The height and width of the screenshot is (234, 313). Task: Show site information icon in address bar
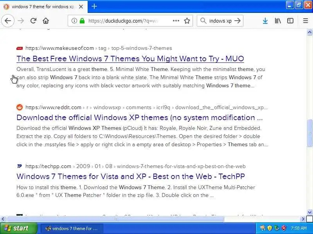(74, 21)
